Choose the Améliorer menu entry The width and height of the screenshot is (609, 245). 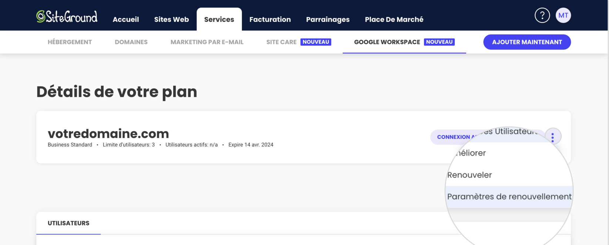[471, 153]
